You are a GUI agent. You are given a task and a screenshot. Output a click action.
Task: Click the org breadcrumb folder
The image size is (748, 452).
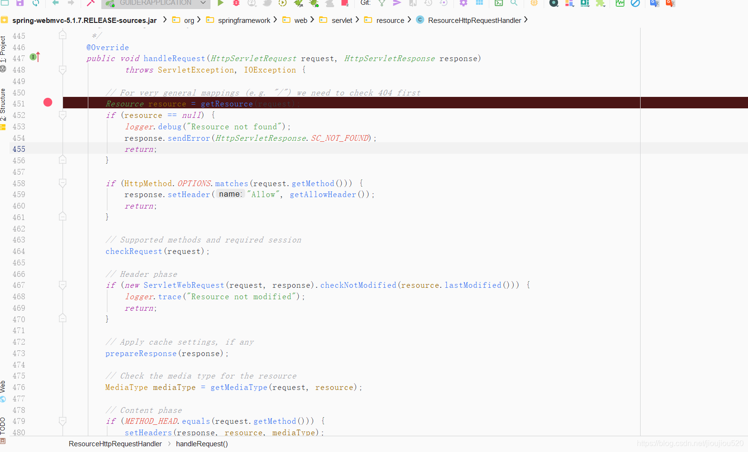[189, 20]
